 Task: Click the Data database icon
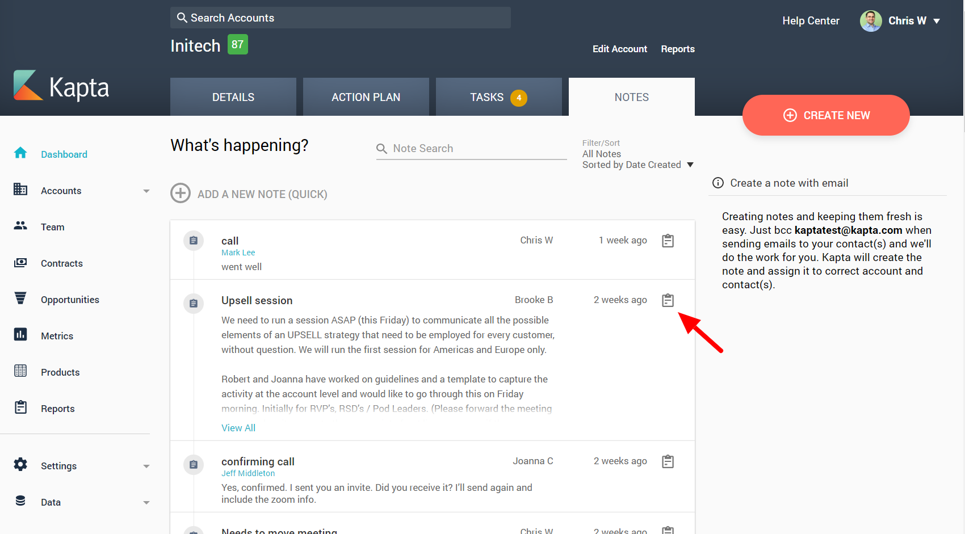pos(20,501)
